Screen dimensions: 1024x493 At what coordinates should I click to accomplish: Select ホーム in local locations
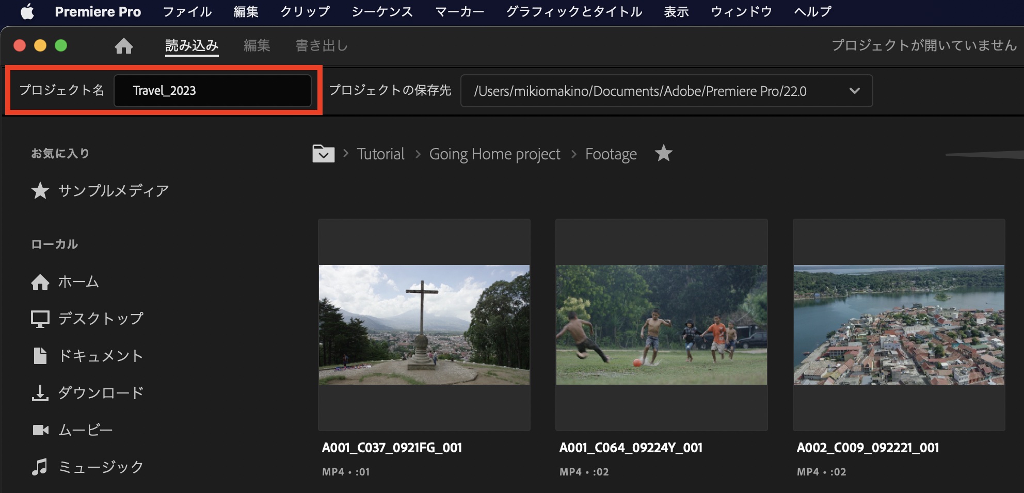(78, 282)
